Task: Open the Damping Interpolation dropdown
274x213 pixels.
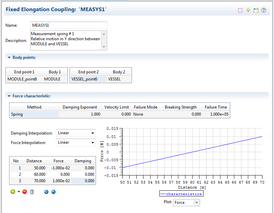Action: 76,133
